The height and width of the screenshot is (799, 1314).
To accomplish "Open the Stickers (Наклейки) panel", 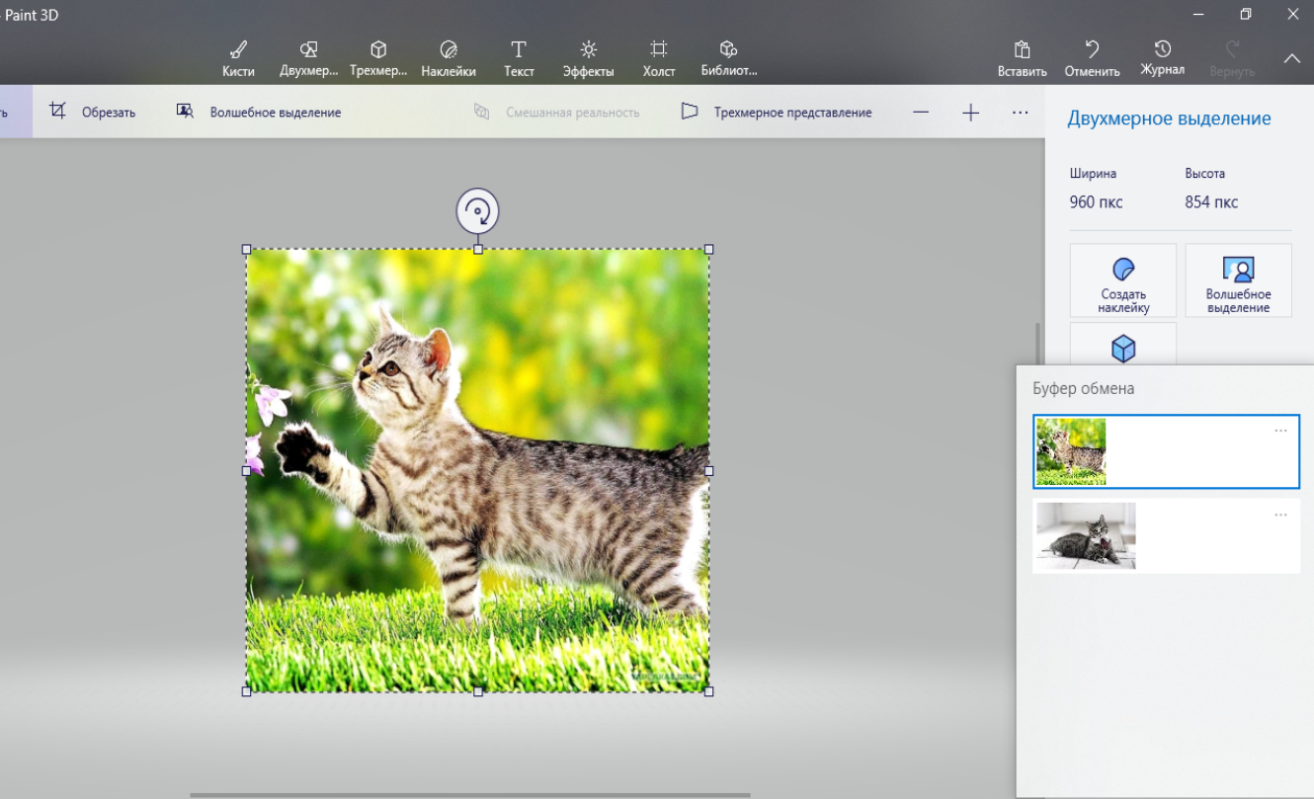I will 449,58.
